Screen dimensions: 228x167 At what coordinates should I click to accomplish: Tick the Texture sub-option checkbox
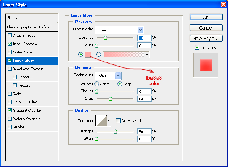14,85
